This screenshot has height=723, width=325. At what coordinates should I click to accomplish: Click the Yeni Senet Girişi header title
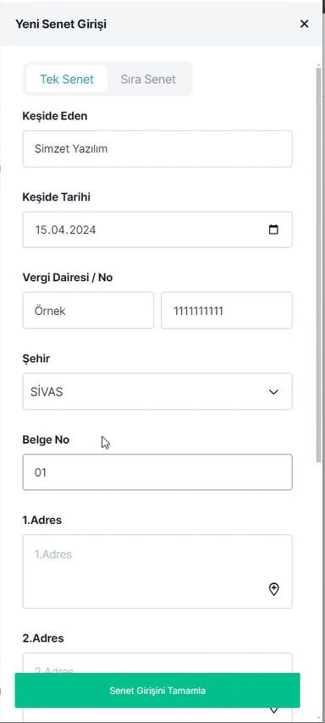coord(61,24)
